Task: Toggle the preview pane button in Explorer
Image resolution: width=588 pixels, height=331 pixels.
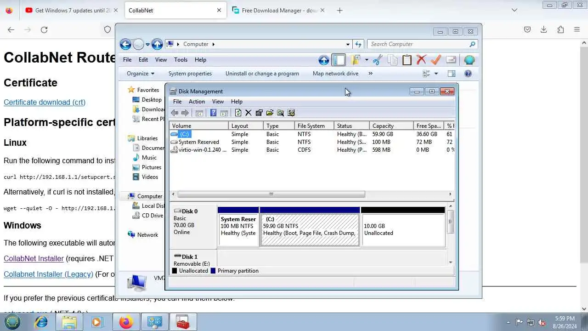Action: click(452, 74)
